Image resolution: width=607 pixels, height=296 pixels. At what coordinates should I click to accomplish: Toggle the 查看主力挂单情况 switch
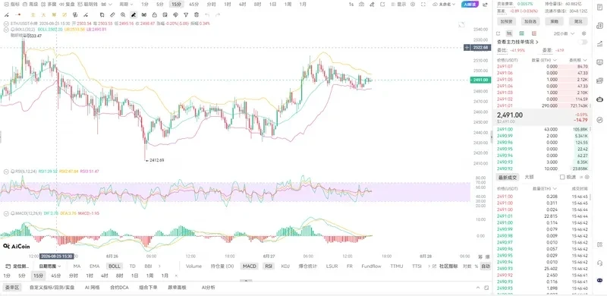582,42
